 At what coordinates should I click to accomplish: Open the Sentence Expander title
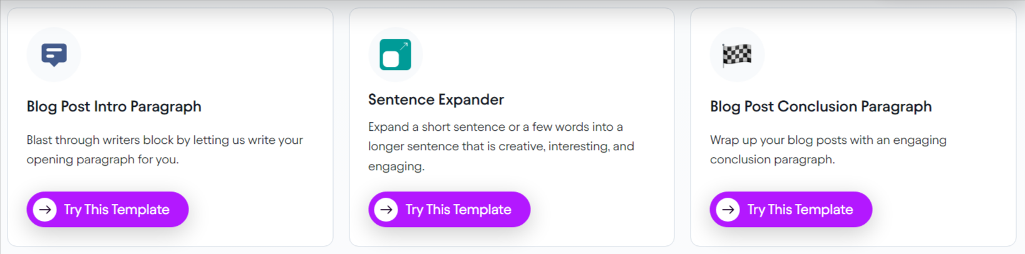pyautogui.click(x=436, y=99)
